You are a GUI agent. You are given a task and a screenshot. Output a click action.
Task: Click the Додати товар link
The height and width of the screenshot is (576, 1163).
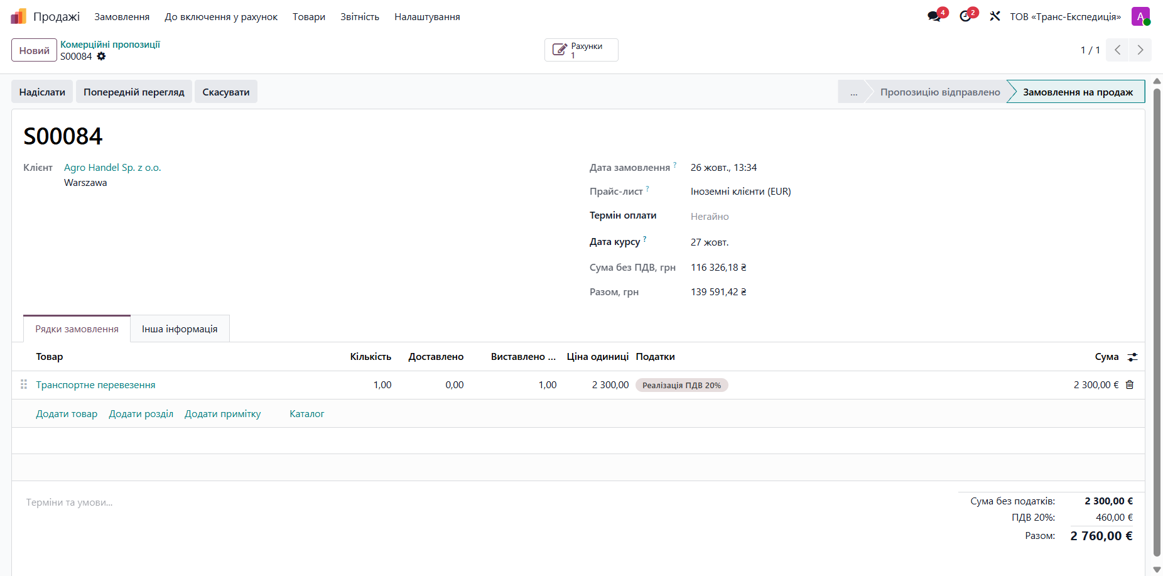click(67, 414)
